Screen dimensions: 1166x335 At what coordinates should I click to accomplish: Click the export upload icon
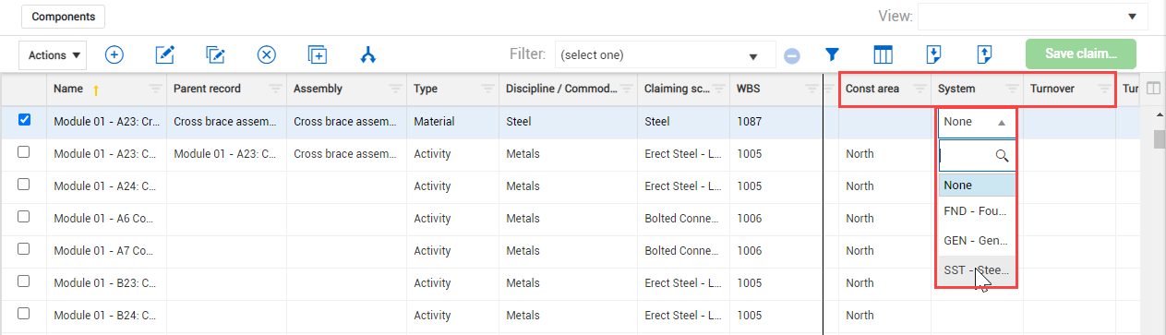click(984, 54)
